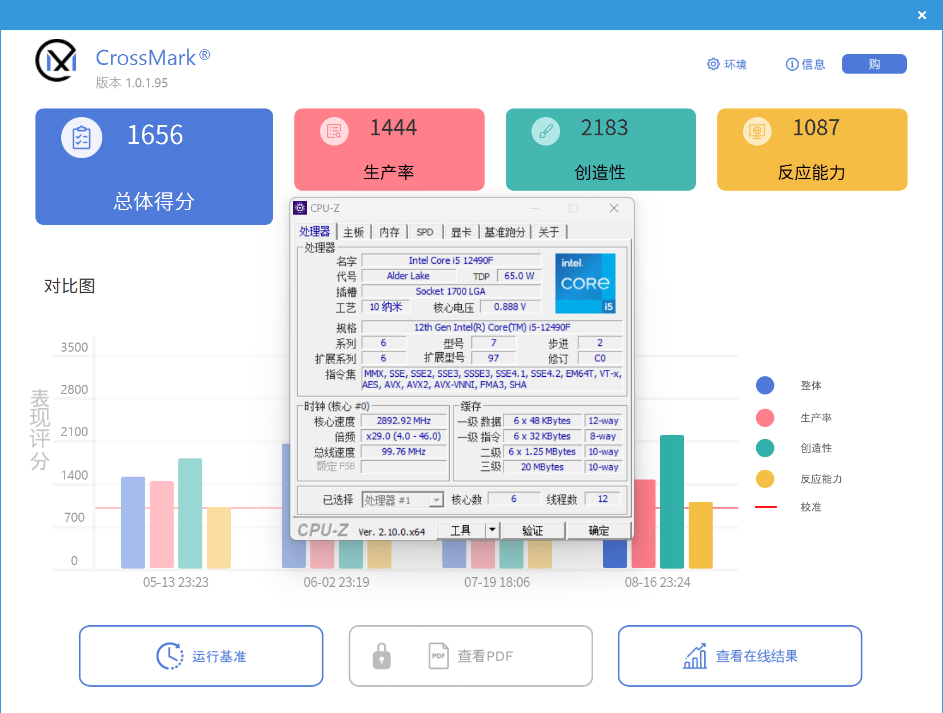Open the 处理器 #1 selection dropdown
This screenshot has height=713, width=943.
[403, 500]
